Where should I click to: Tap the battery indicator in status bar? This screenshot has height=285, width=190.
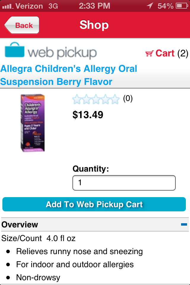click(182, 6)
